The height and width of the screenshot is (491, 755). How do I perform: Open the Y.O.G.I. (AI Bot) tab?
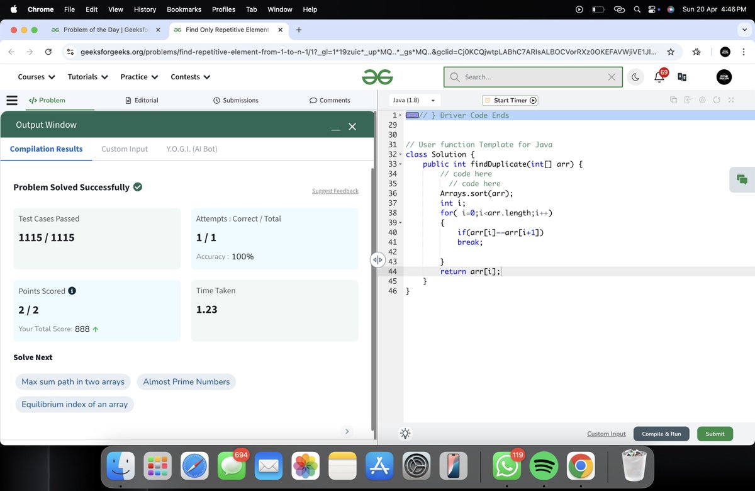click(192, 149)
